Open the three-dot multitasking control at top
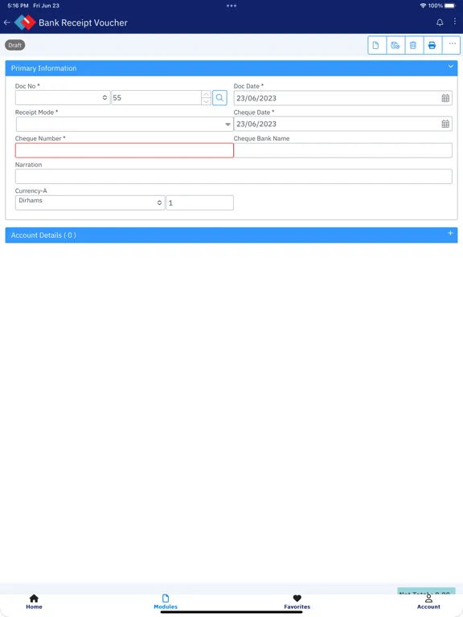 (x=231, y=6)
